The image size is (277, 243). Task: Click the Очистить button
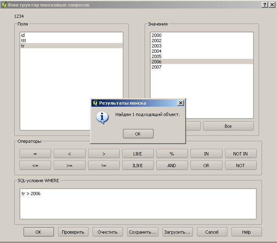108,232
